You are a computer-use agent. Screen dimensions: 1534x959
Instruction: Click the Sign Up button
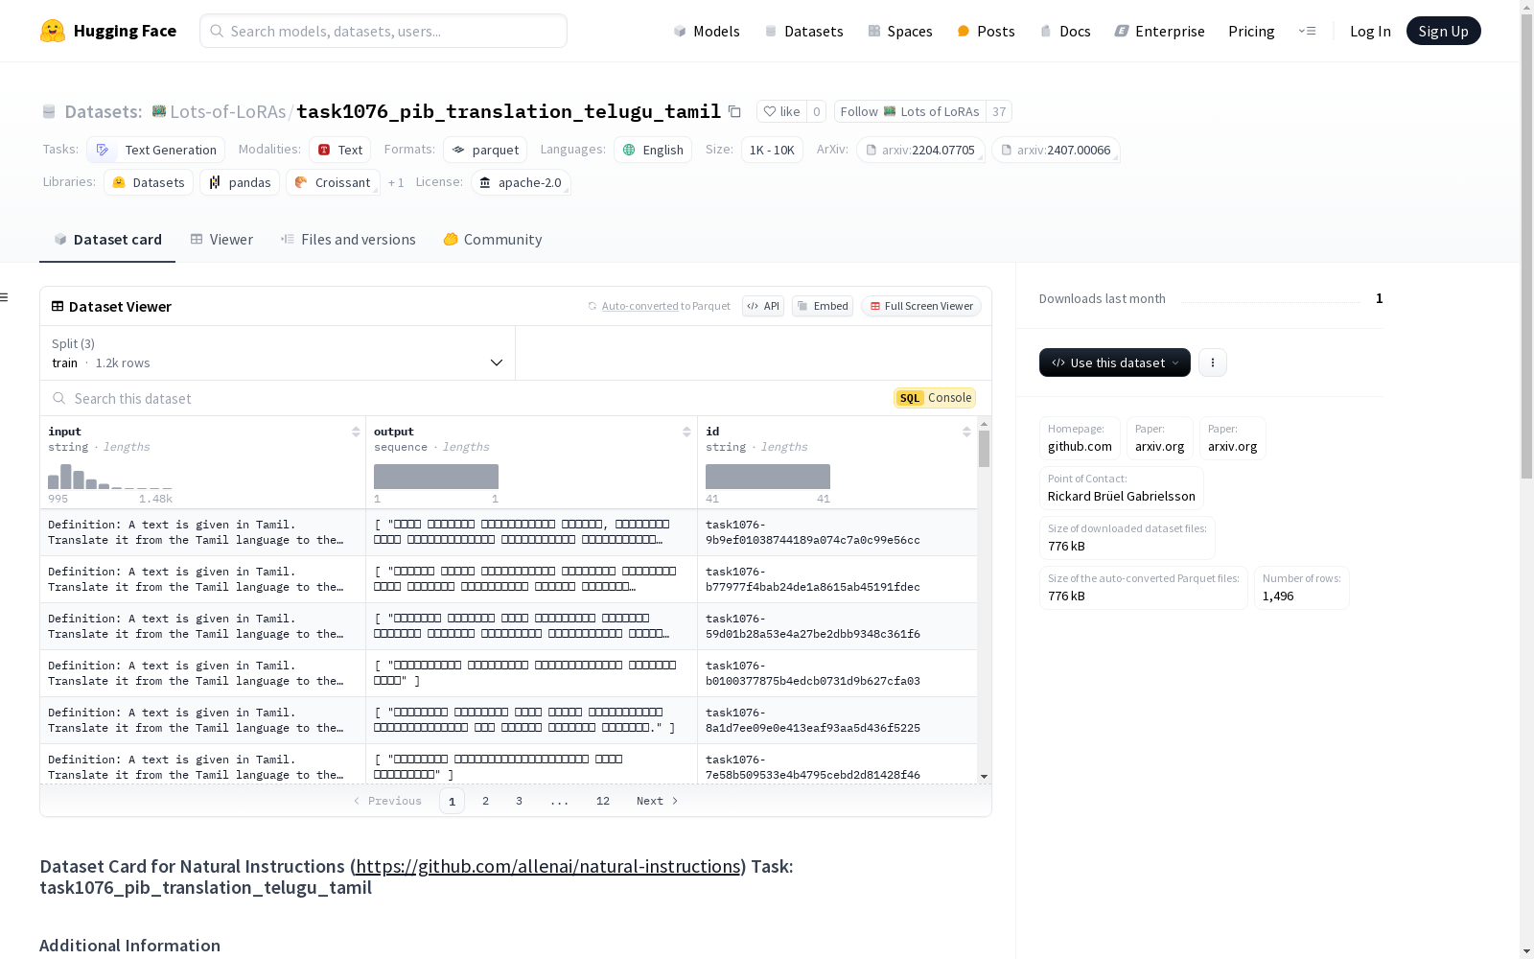(1443, 31)
